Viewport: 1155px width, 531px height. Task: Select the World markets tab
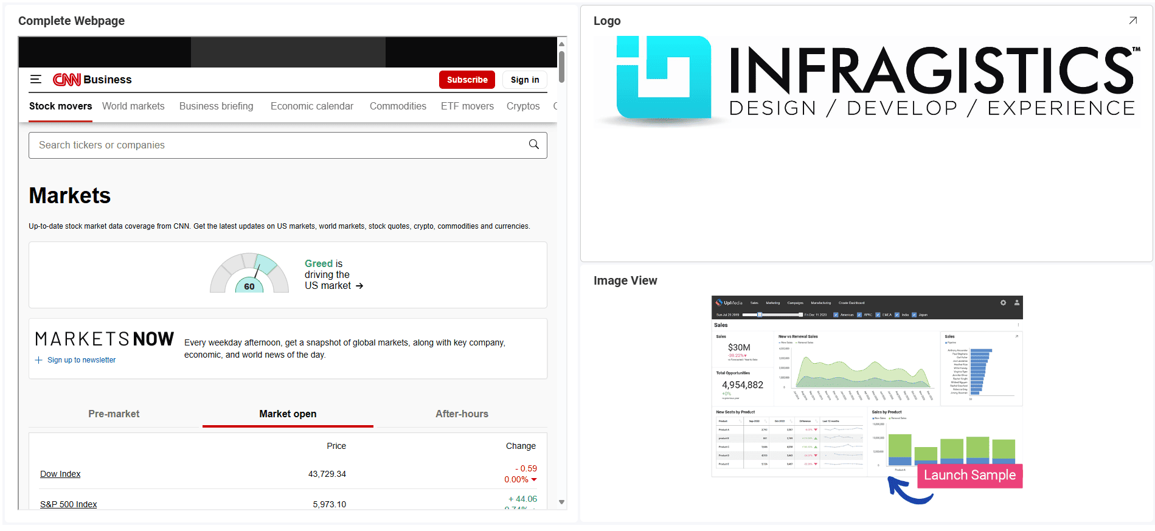click(133, 106)
